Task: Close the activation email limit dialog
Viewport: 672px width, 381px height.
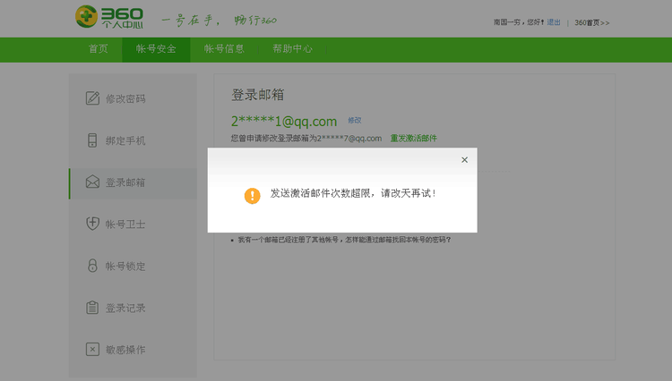Action: click(x=464, y=160)
